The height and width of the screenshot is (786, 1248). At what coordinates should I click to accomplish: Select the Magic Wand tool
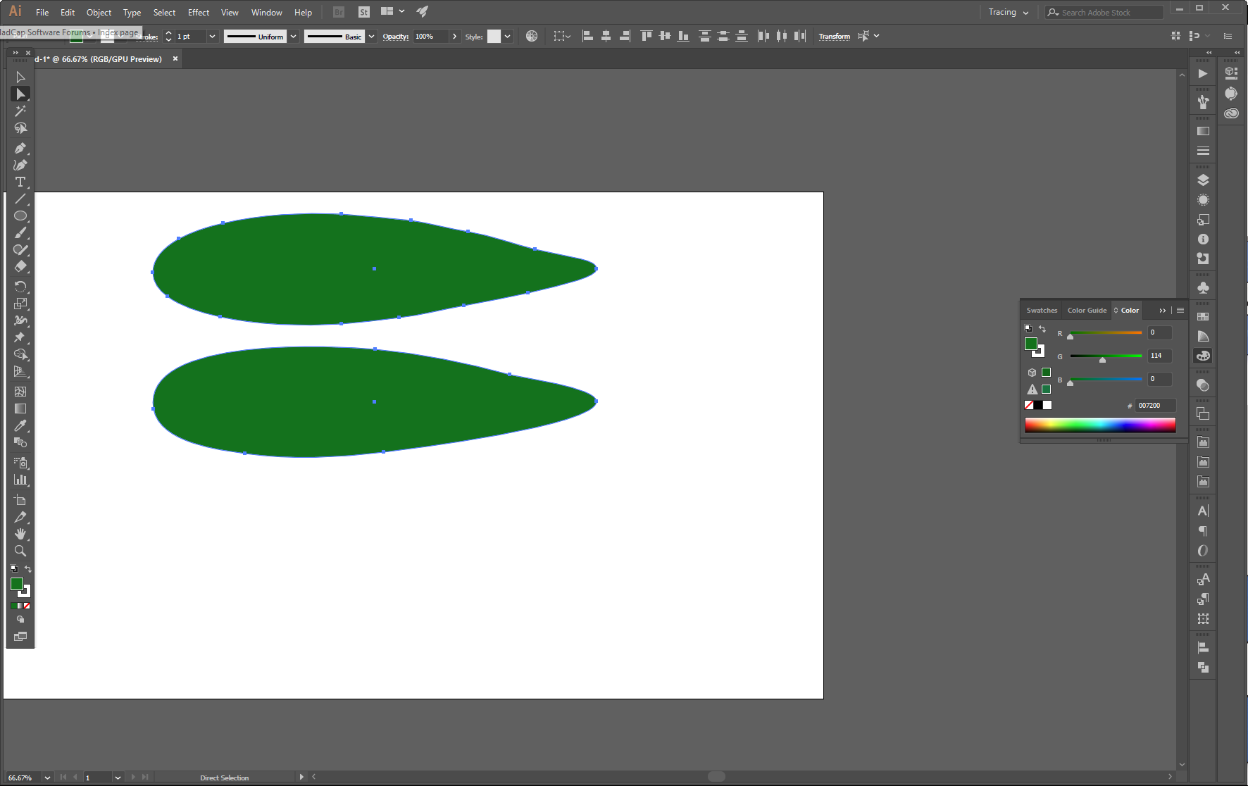tap(20, 111)
